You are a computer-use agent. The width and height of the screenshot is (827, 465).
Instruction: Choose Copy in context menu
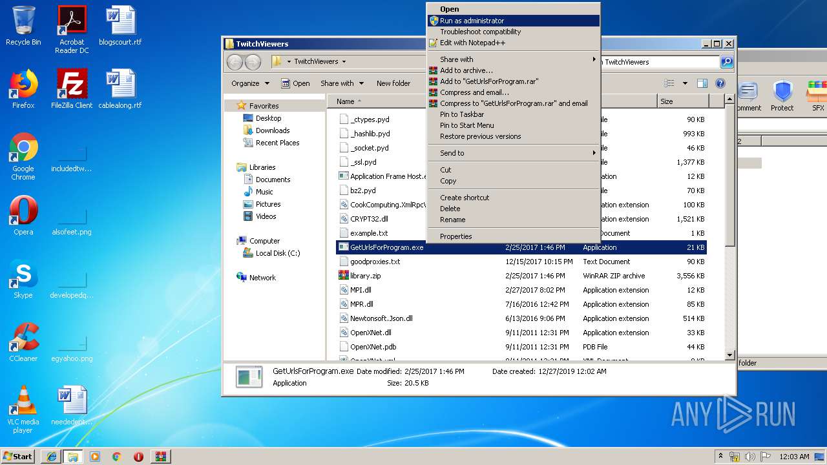pyautogui.click(x=514, y=181)
